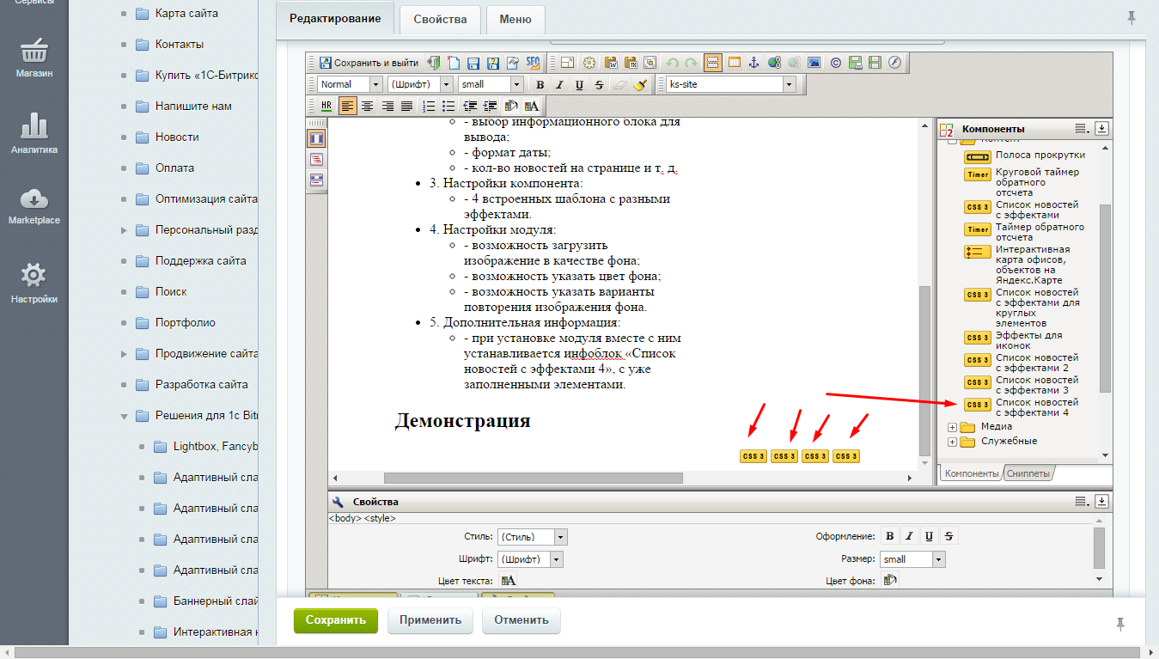Image resolution: width=1159 pixels, height=659 pixels.
Task: Open the ks-site template dropdown
Action: click(790, 84)
